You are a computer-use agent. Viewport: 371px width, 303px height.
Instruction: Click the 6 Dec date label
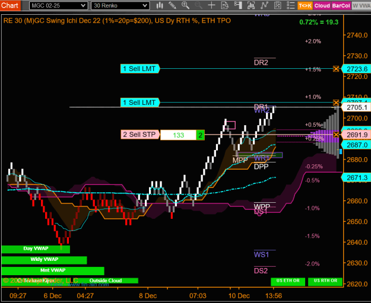click(x=52, y=296)
